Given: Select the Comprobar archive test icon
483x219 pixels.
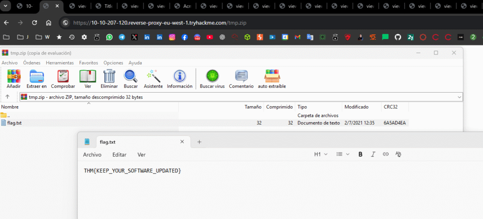Looking at the screenshot, I should pos(63,77).
